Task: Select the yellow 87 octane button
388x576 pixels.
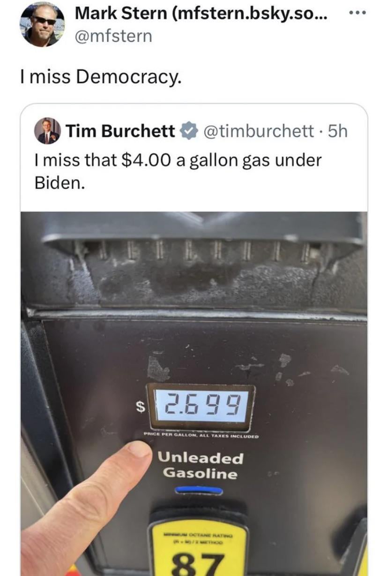Action: point(200,544)
